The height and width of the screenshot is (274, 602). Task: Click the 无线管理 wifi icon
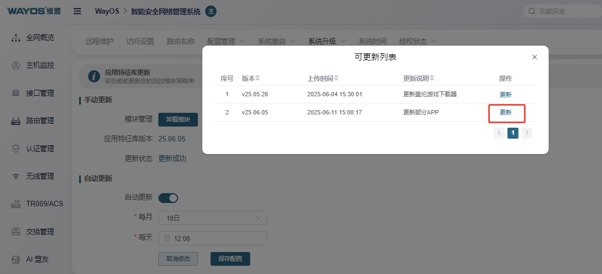(x=16, y=177)
